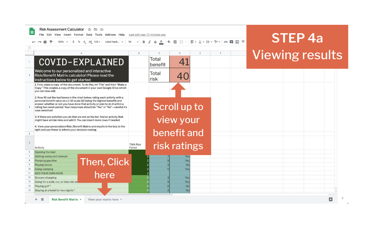
Task: Open the zoom 100% dropdown
Action: coord(63,42)
